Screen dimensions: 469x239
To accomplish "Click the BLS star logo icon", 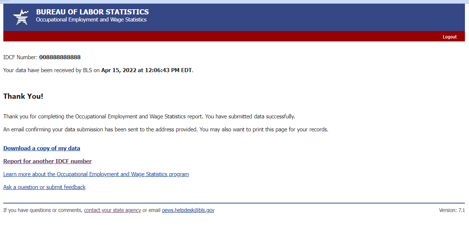I will point(20,17).
